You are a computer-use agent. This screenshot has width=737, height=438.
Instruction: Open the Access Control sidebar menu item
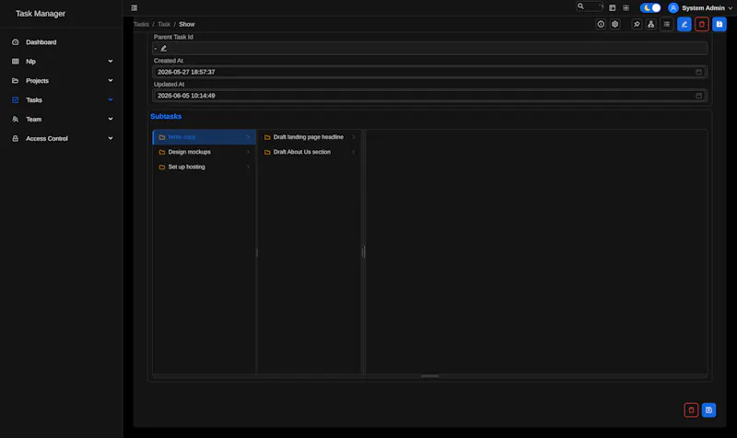point(62,139)
